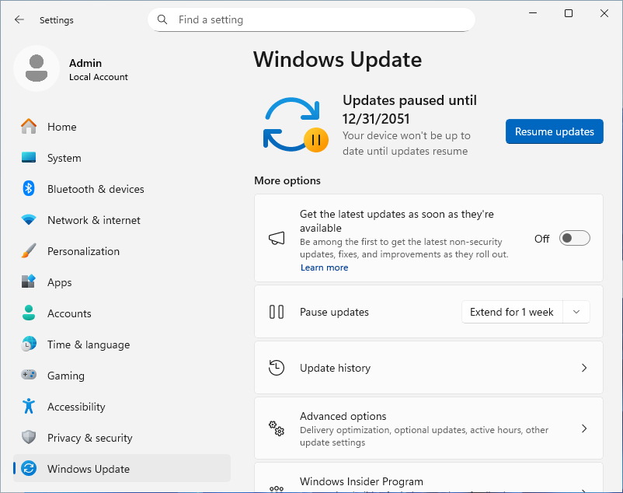
Task: Open the pause duration dropdown arrow
Action: (x=576, y=312)
